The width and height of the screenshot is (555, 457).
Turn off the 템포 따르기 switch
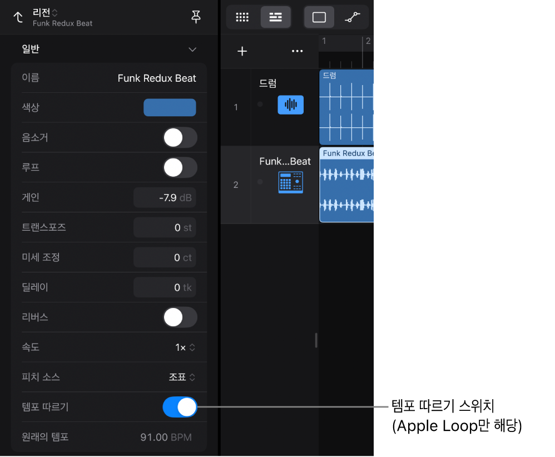(180, 407)
